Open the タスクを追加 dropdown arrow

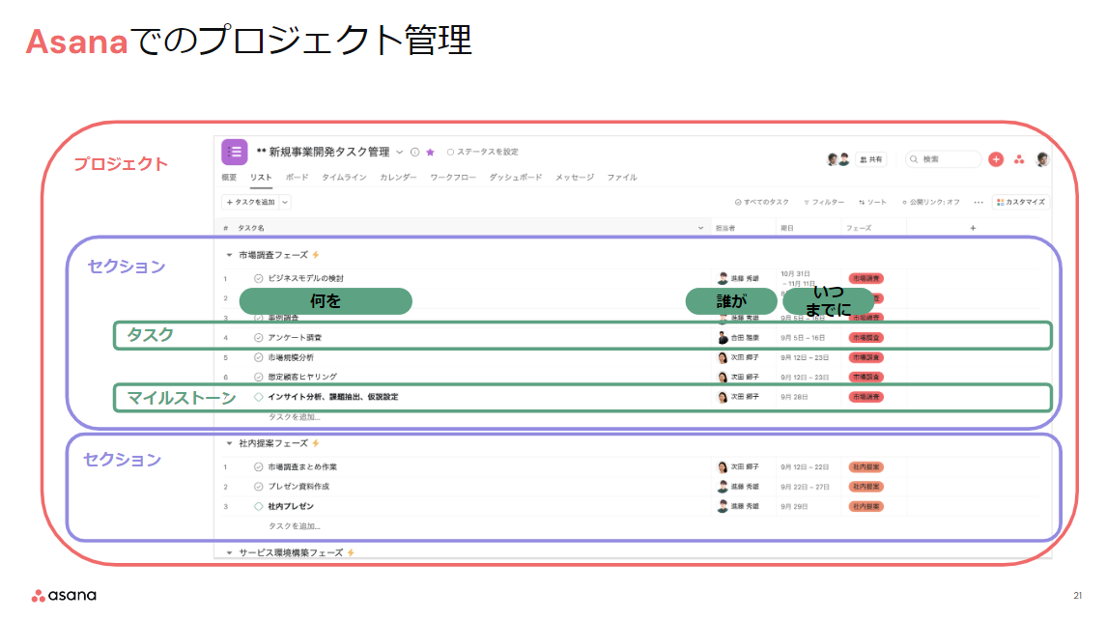[284, 200]
